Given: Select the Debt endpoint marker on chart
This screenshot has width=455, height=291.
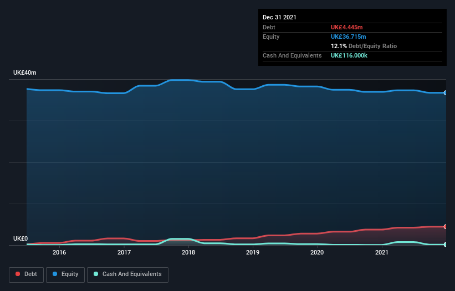Looking at the screenshot, I should [x=446, y=227].
